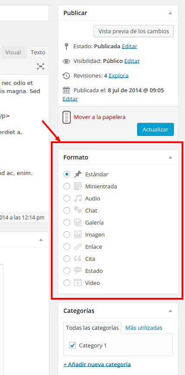Click the traffic light icon near papelera
Screen dimensions: 185x375
click(66, 117)
